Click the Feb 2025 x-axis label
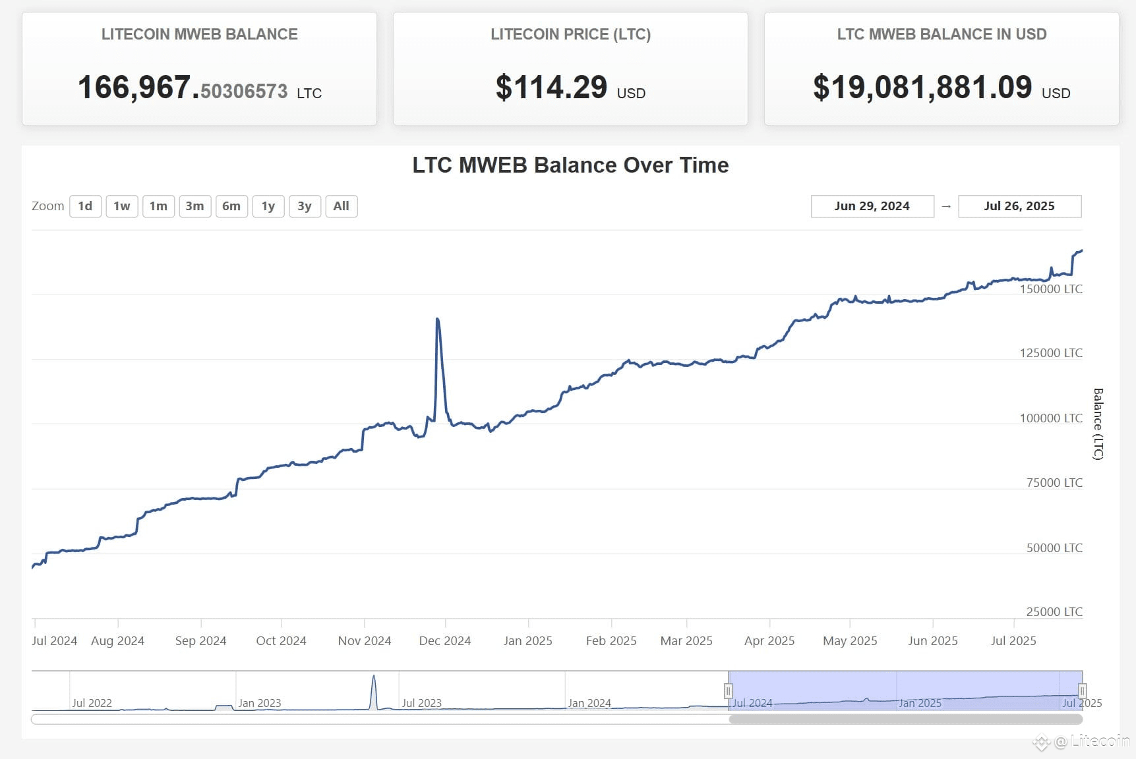The image size is (1136, 759). click(611, 640)
